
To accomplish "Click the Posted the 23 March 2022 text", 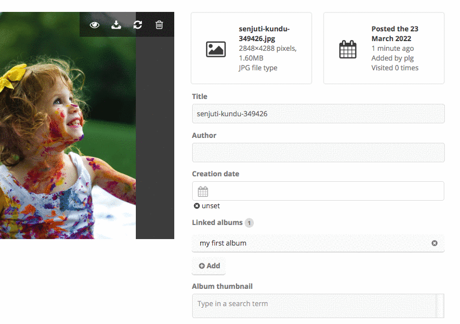I will 395,34.
